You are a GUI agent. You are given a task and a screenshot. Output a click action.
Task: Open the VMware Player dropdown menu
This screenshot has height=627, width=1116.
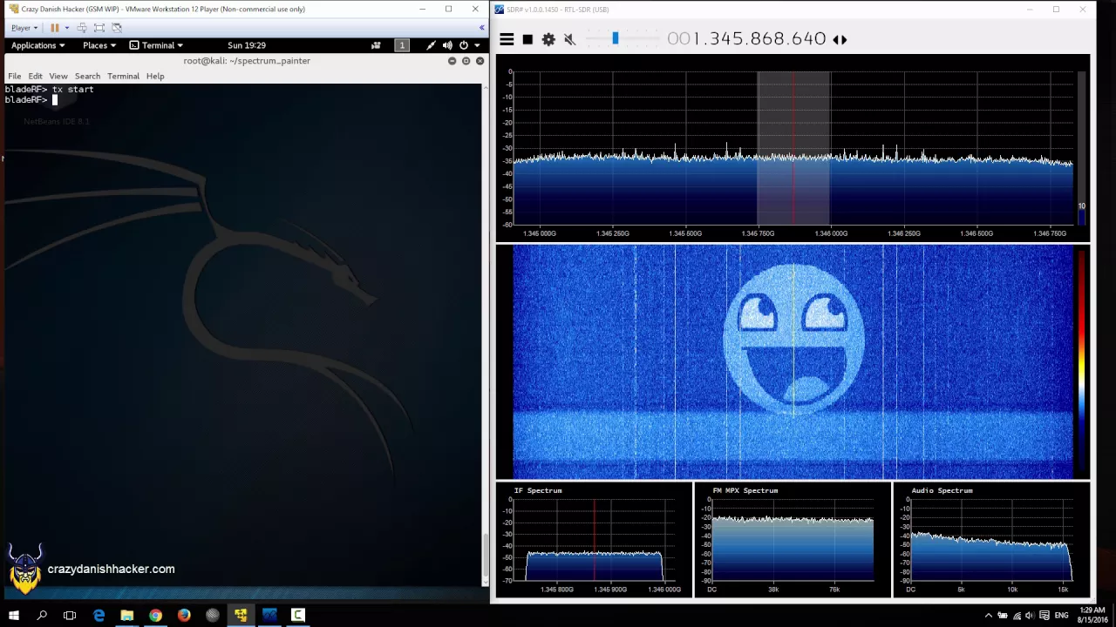[24, 28]
